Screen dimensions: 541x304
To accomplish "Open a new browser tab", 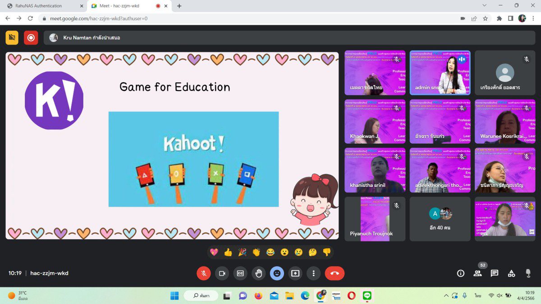I will pos(179,6).
